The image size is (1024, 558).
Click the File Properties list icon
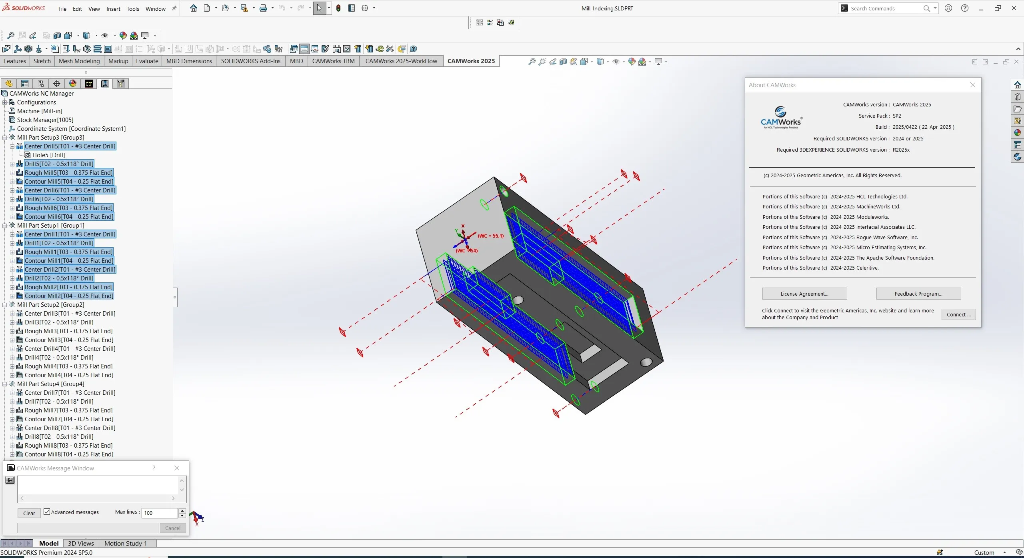352,8
